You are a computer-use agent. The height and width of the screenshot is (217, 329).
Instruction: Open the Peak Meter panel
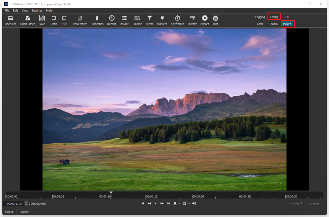point(80,20)
